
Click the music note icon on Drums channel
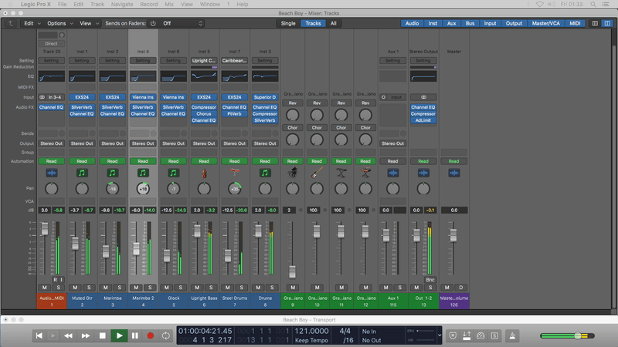point(265,173)
